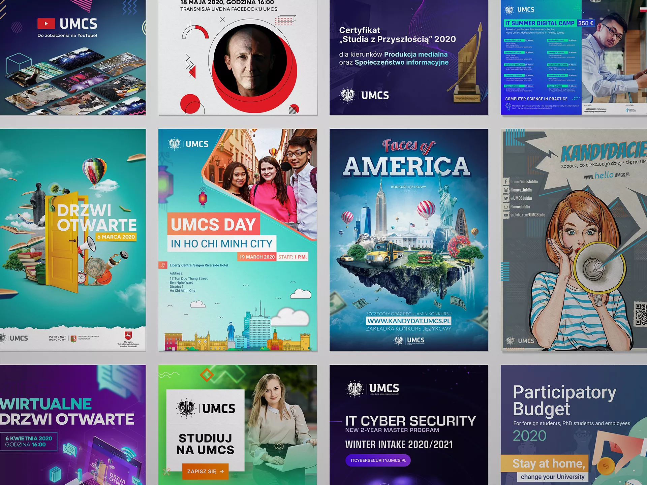
Task: Click the Snapchat icon beside @umcslublin
Action: (506, 207)
